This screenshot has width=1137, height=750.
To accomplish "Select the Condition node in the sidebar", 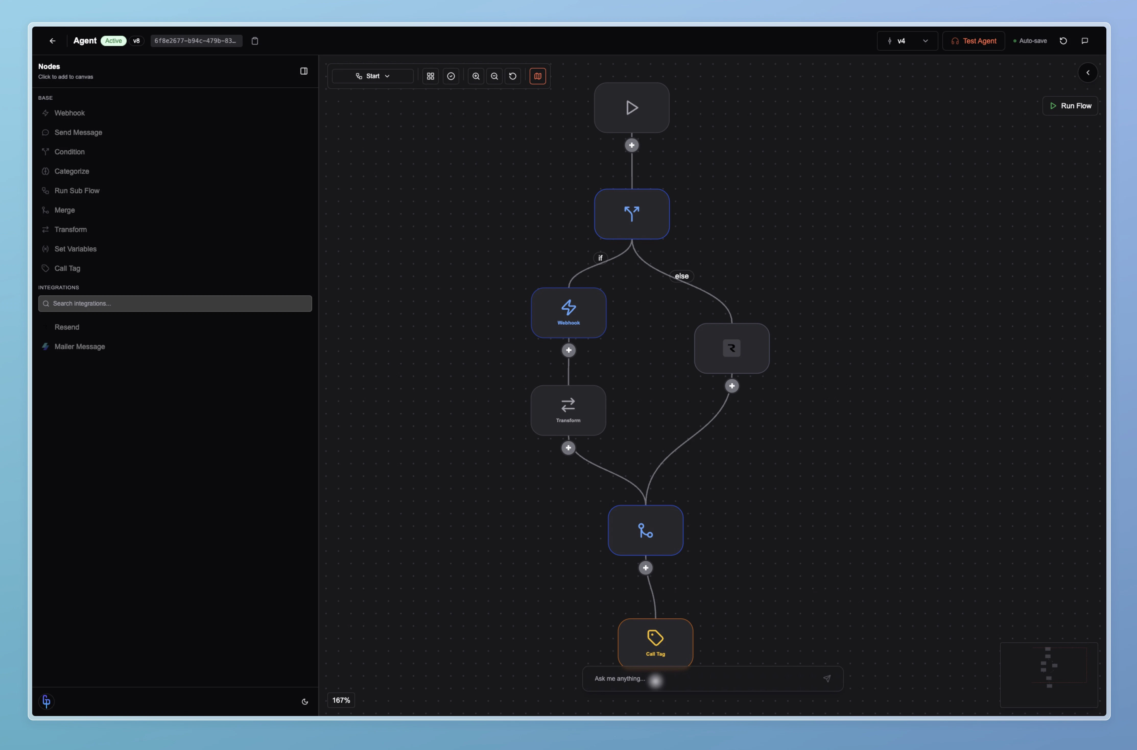I will pyautogui.click(x=69, y=152).
